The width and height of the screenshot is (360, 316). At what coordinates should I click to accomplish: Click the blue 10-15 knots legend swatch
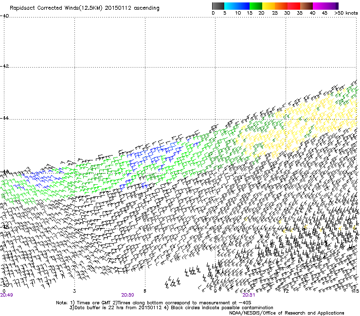(x=243, y=6)
